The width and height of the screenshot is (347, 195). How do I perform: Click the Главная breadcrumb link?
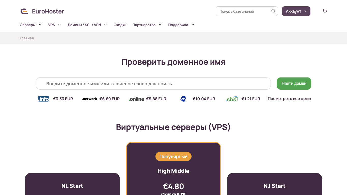click(x=27, y=38)
